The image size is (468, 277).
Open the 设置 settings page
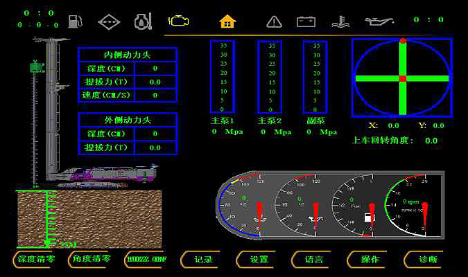coord(259,260)
